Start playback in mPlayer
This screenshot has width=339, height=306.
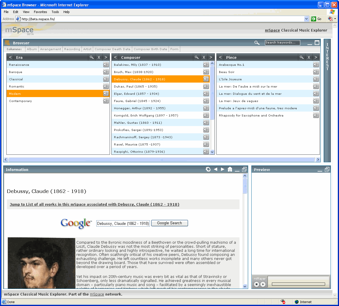263,284
